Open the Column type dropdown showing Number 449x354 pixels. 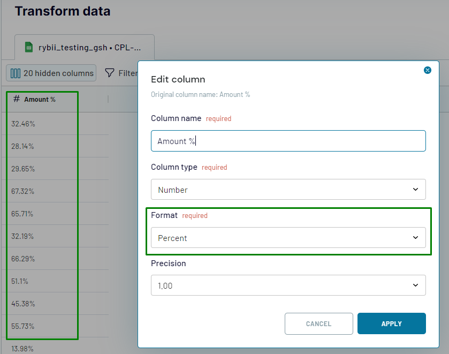(288, 190)
